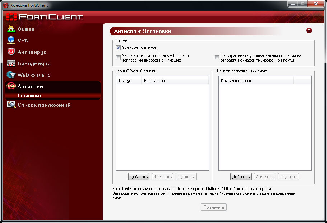The width and height of the screenshot is (327, 223).
Task: Click the Брандмауэр wall icon
Action: [x=11, y=63]
